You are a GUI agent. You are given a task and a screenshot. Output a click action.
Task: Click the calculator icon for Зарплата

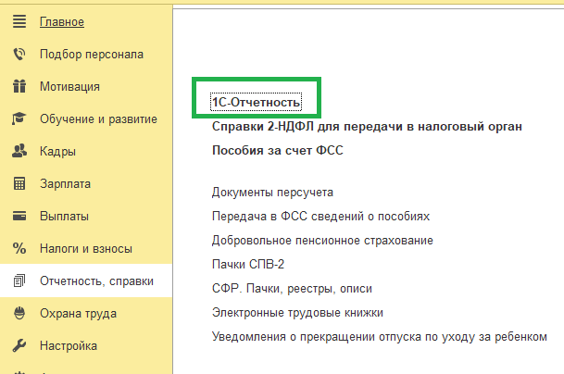coord(19,183)
